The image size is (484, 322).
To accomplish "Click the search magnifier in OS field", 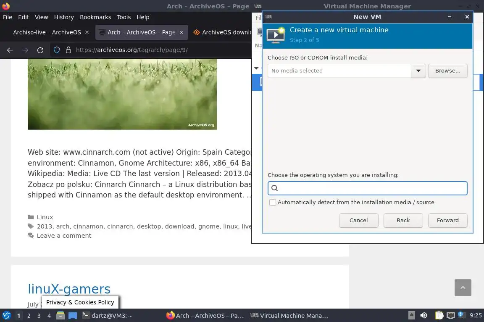I will click(x=275, y=188).
